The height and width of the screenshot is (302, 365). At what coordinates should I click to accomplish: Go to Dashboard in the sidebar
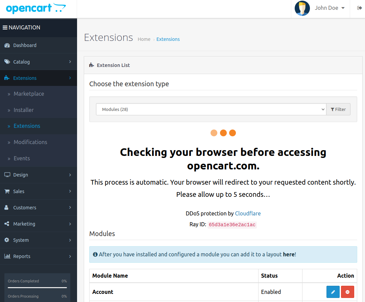pyautogui.click(x=25, y=45)
